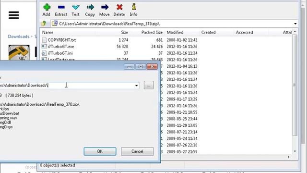This screenshot has width=307, height=173.
Task: Sort files by Size column header
Action: [125, 32]
